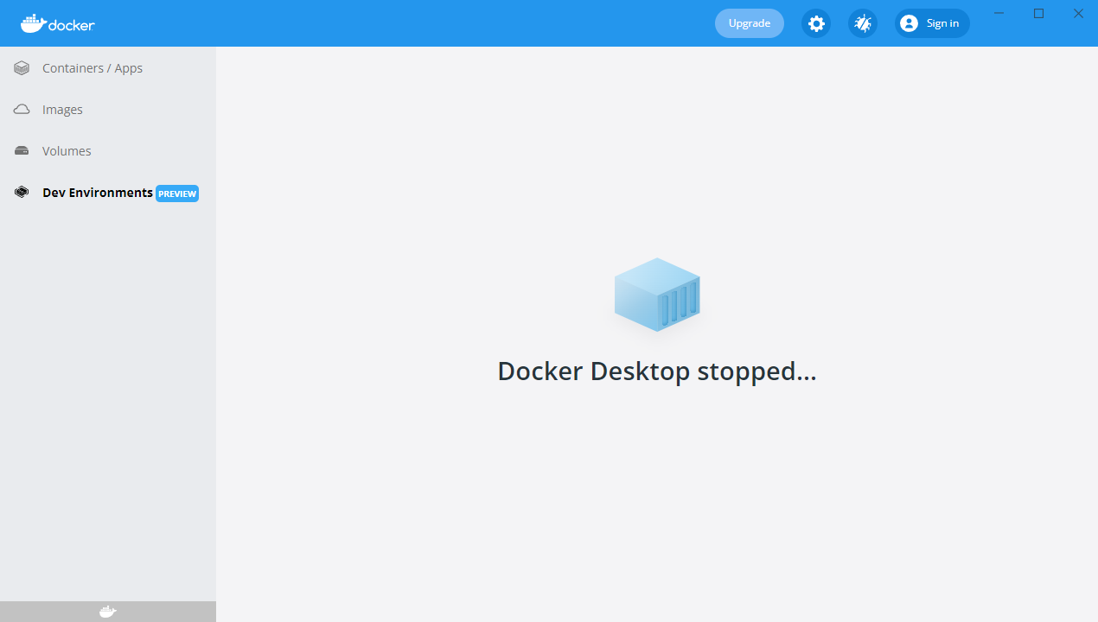Open Troubleshoot via the bug icon
Image resolution: width=1098 pixels, height=622 pixels.
[x=863, y=23]
